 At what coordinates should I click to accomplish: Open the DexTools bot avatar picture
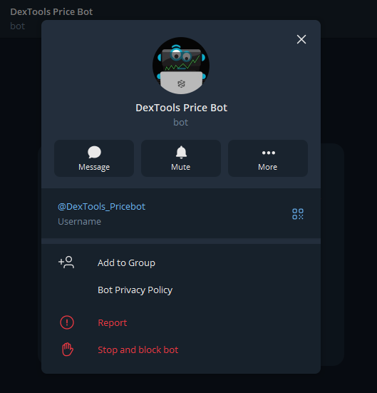click(181, 66)
